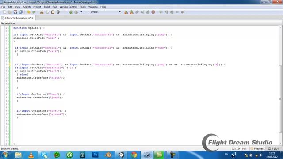This screenshot has width=283, height=159.
Task: Click the last debug toolbar icon
Action: (x=183, y=12)
